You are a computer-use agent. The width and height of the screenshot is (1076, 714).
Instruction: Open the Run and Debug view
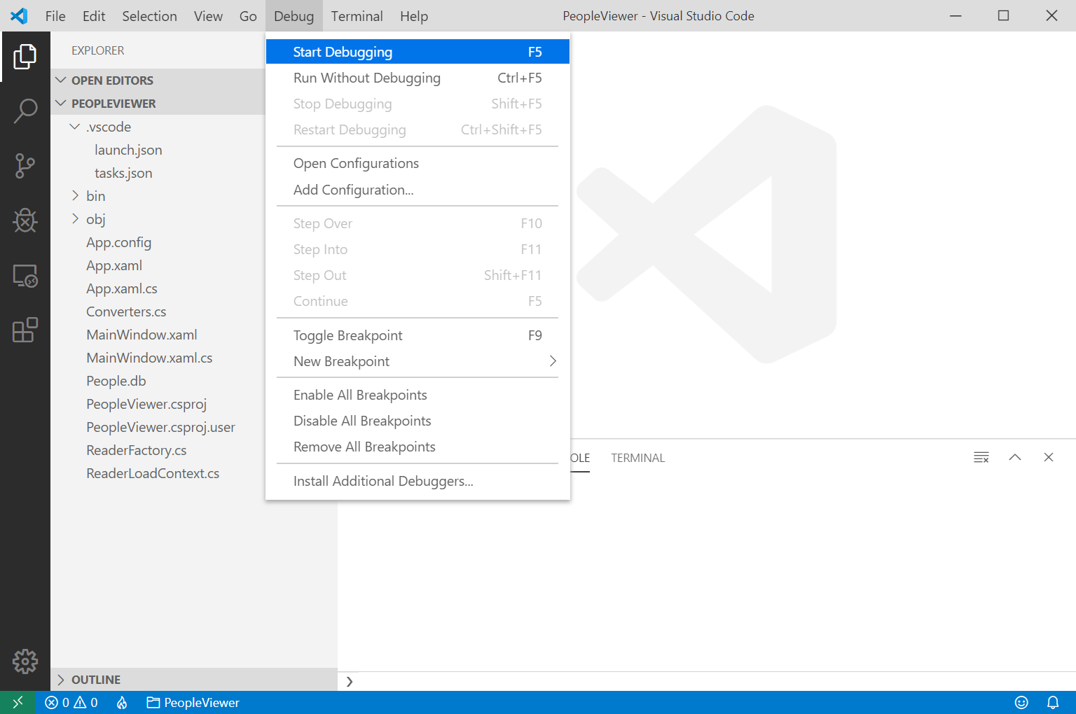[x=26, y=220]
